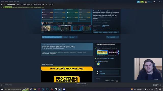
Task: Open the blue announcements button in the top bar
Action: [138, 2]
